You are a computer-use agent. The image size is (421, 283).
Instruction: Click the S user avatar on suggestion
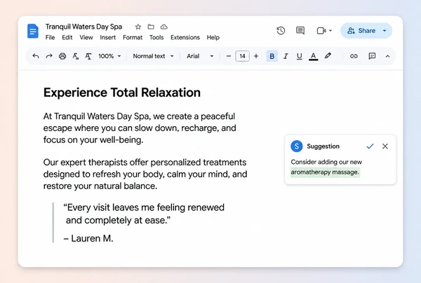click(x=297, y=146)
